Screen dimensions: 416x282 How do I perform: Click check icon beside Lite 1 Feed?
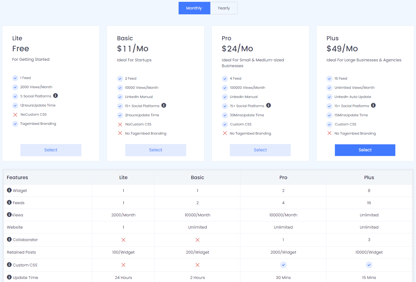point(15,78)
